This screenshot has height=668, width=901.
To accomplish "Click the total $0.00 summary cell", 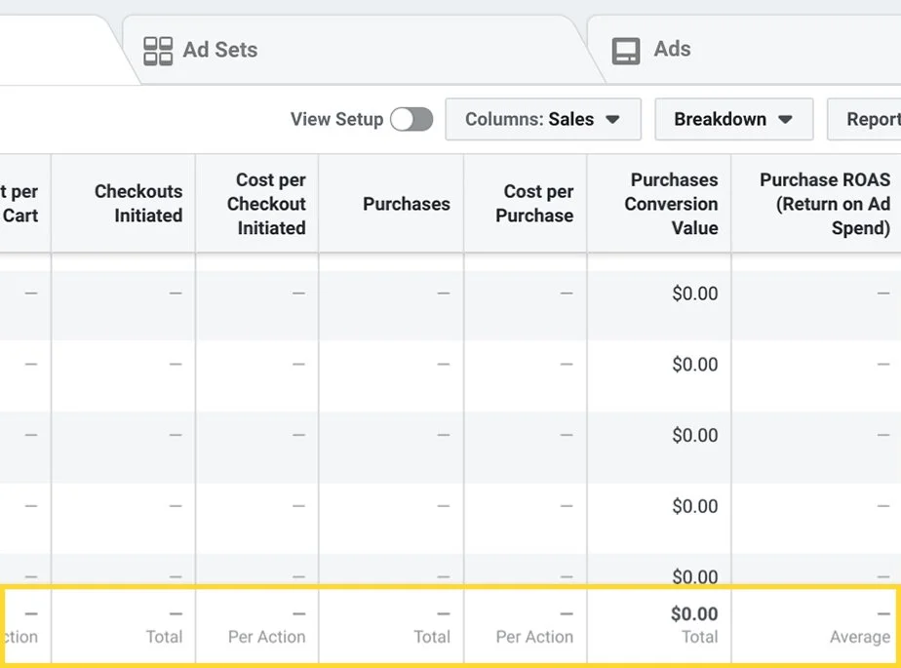I will pyautogui.click(x=693, y=614).
